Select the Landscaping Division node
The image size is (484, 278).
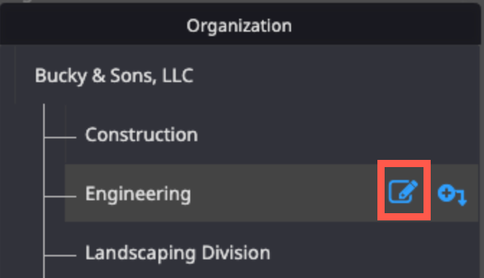[177, 253]
